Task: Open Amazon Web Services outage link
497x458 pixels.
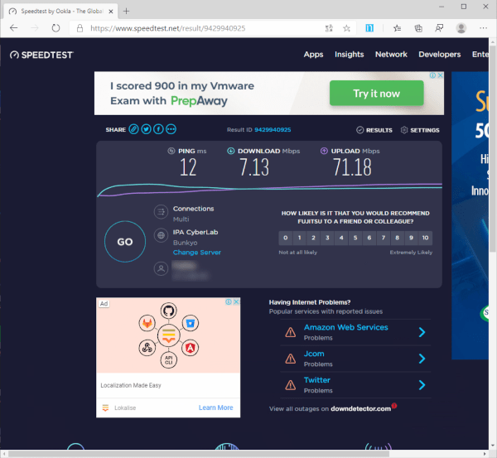Action: pyautogui.click(x=345, y=327)
